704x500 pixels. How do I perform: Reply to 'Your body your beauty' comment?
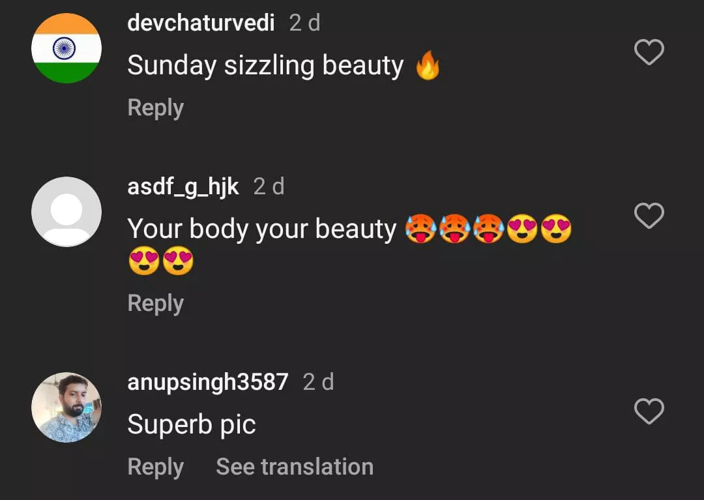(156, 304)
